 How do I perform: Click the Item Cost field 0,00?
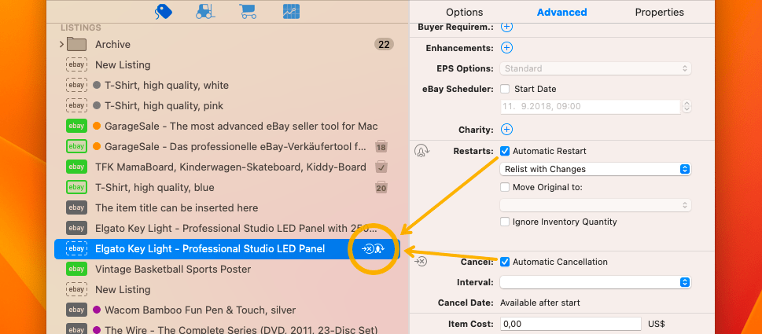(x=571, y=324)
